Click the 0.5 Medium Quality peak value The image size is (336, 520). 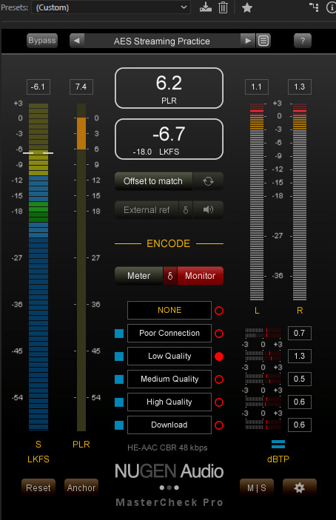(x=300, y=379)
